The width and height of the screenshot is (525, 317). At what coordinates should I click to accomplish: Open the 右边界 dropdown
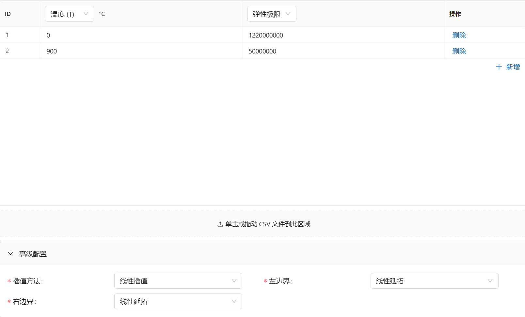(x=178, y=301)
